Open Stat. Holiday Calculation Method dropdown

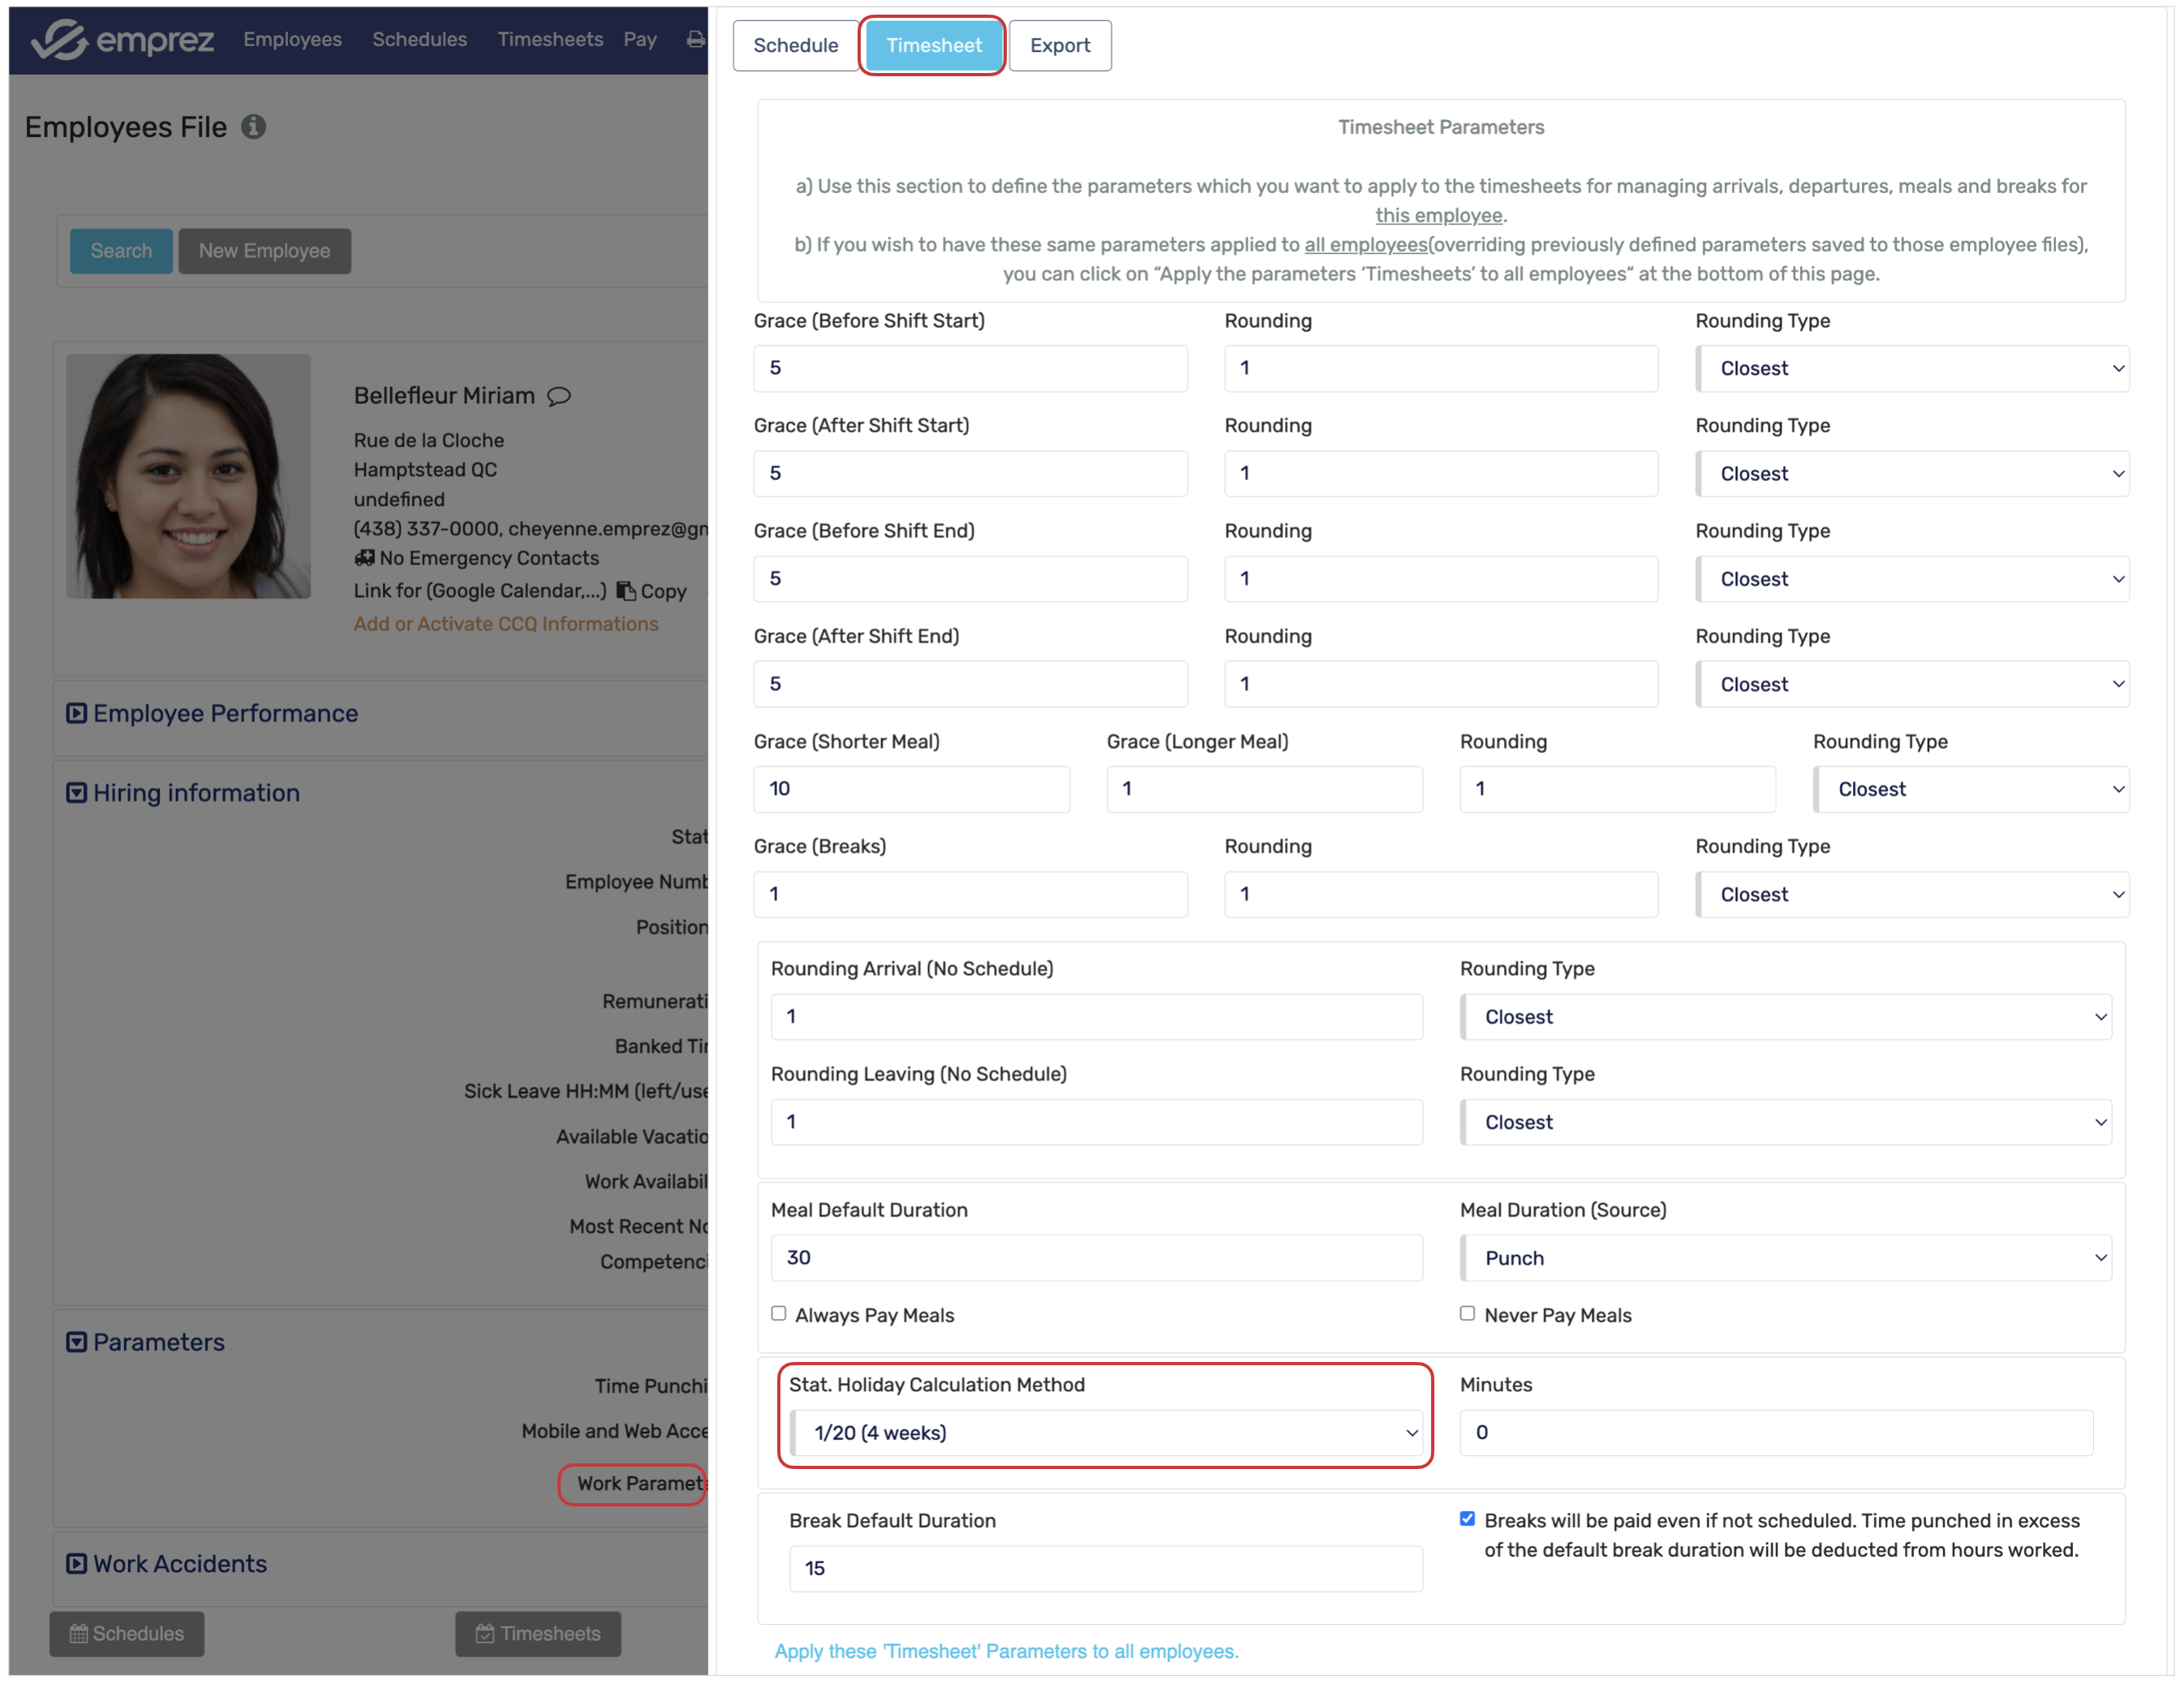pos(1106,1432)
